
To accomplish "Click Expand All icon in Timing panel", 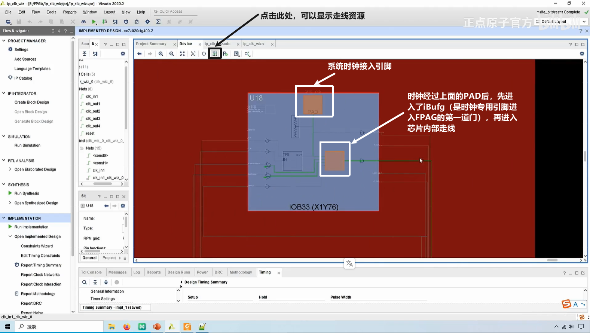I will 106,282.
